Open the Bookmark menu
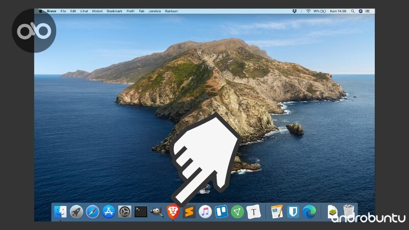The image size is (409, 230). [114, 11]
